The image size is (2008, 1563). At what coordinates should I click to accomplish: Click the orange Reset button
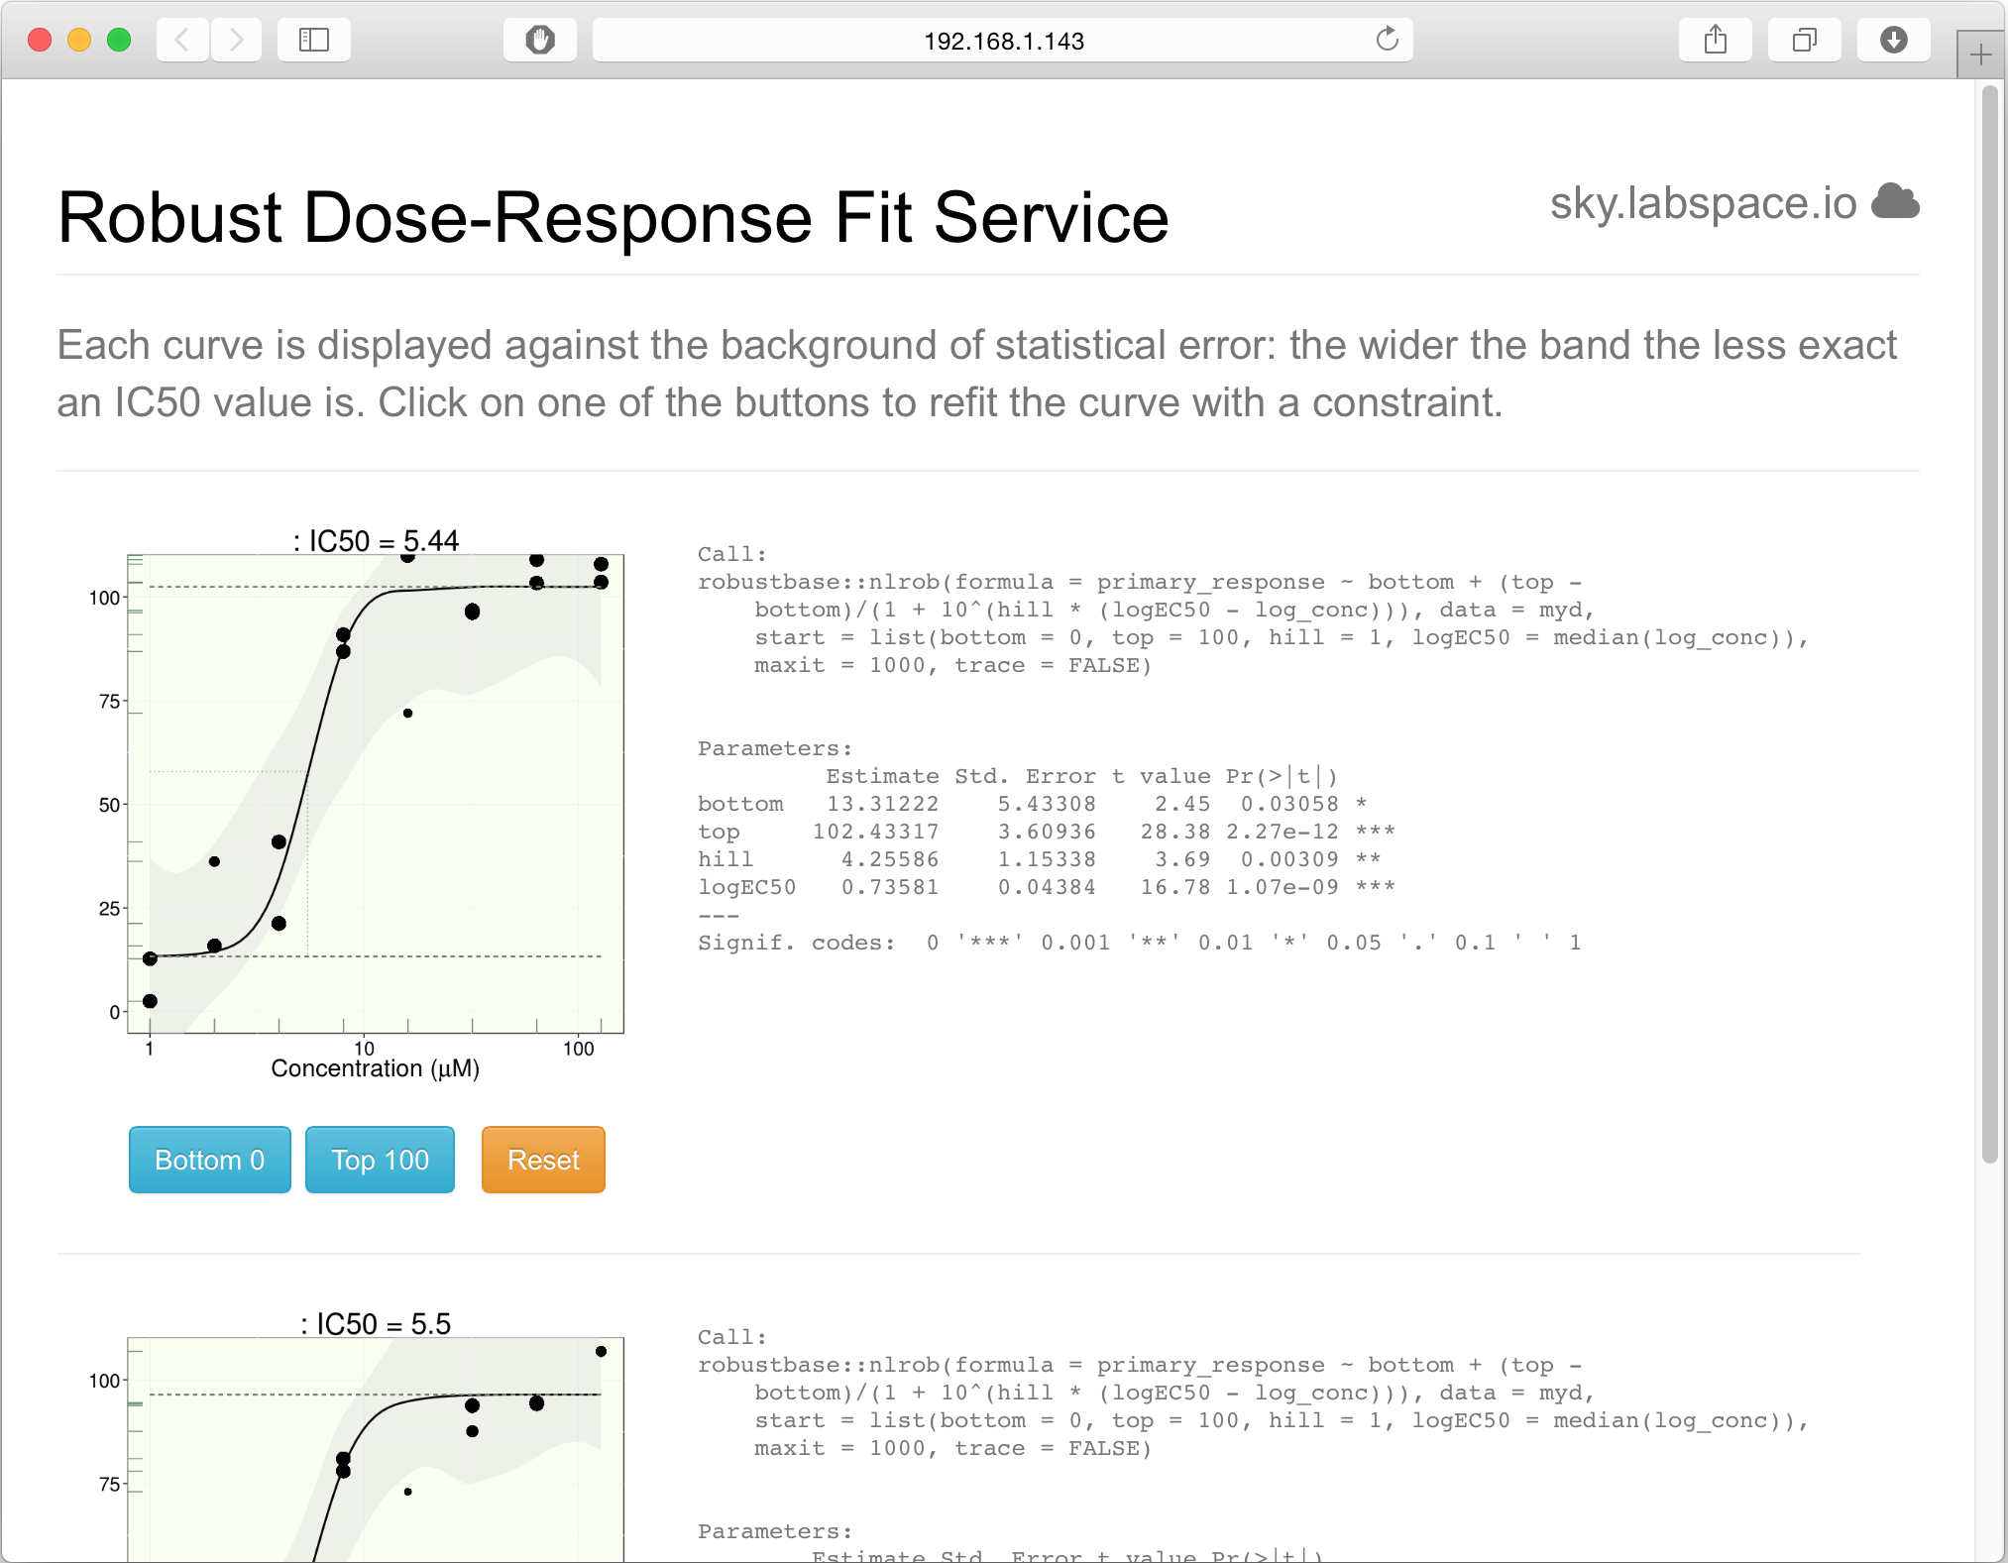pyautogui.click(x=543, y=1160)
